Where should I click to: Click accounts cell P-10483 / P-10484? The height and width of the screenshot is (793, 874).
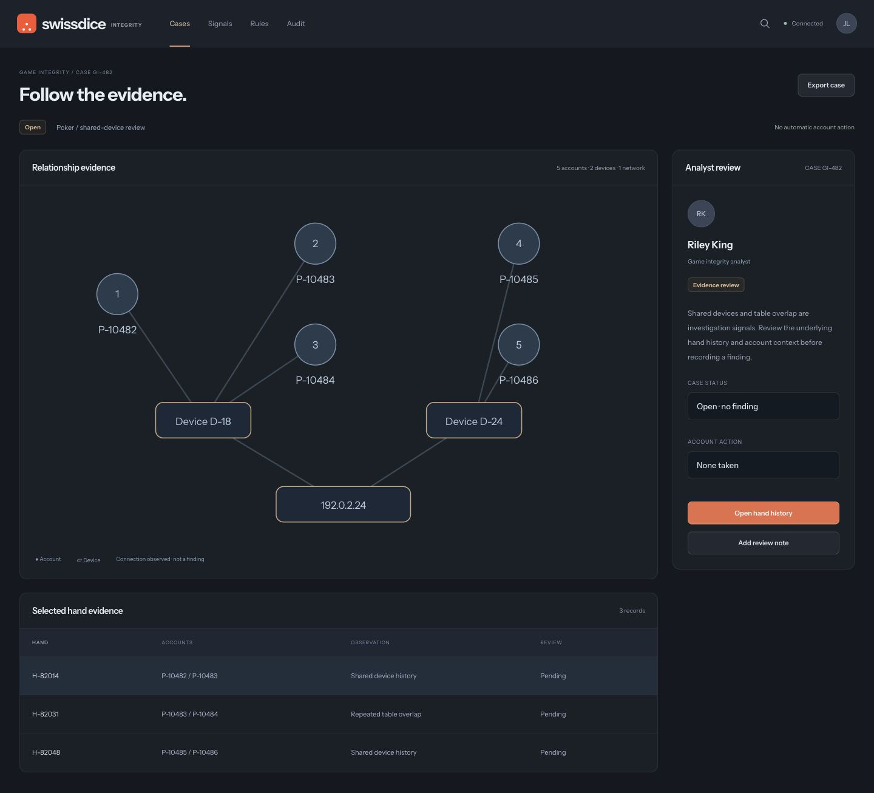[189, 714]
